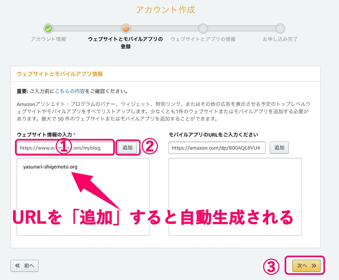The image size is (339, 280).
Task: Click the 次へ next button
Action: click(306, 266)
